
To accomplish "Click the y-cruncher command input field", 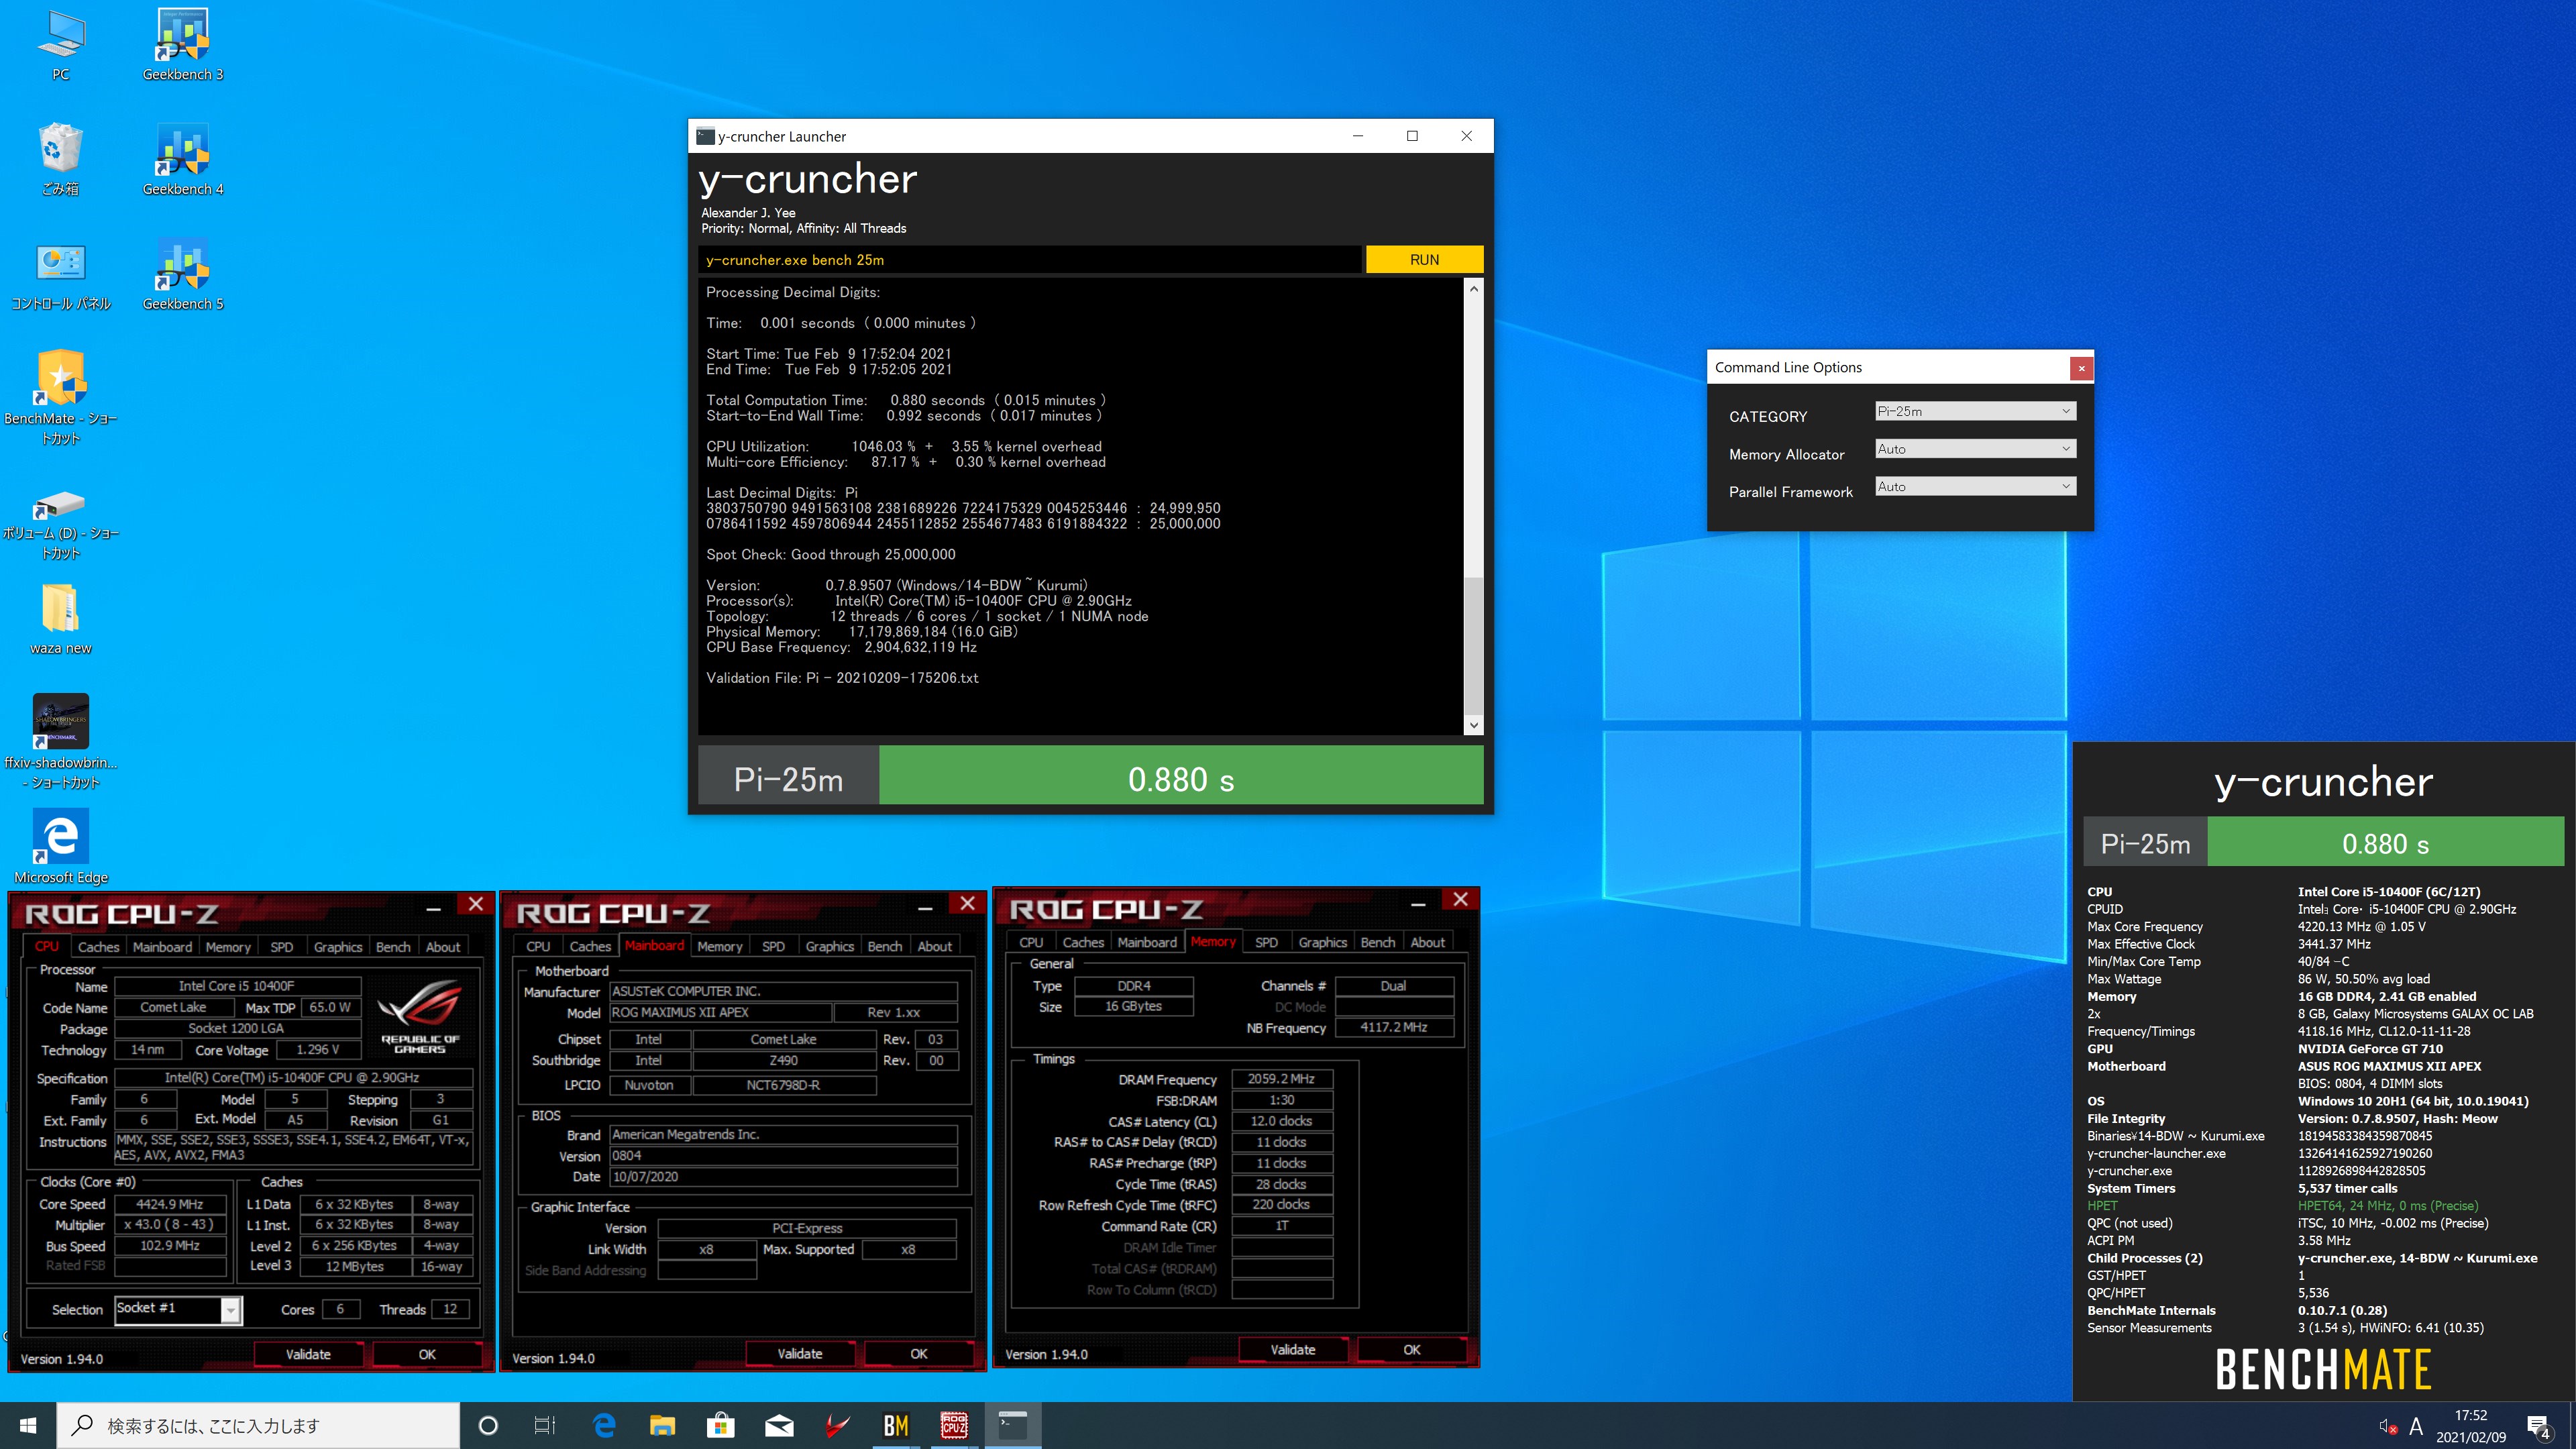I will [x=1029, y=260].
